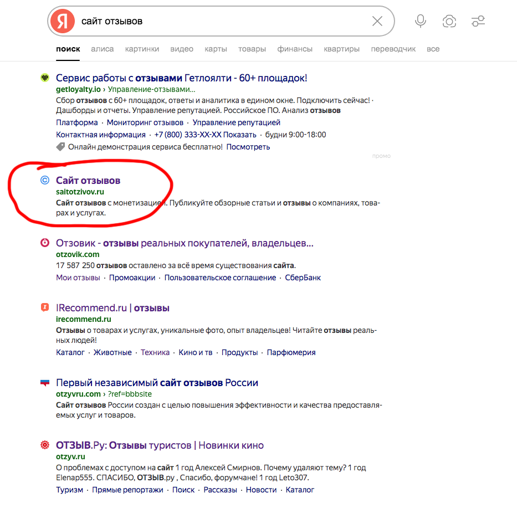Start voice search with microphone icon
This screenshot has height=508, width=517.
coord(421,21)
